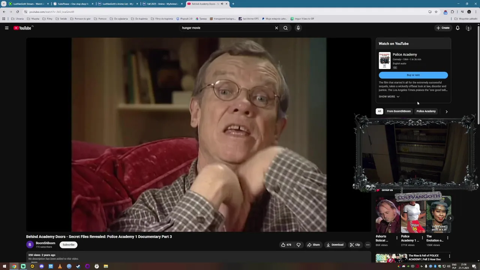This screenshot has width=480, height=270.
Task: Open the Create menu
Action: click(443, 28)
